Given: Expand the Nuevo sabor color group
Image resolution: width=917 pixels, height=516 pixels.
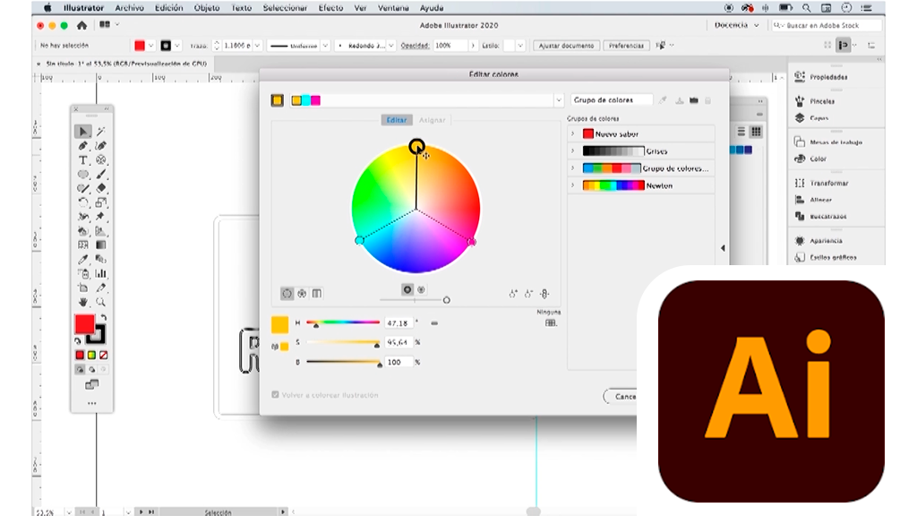Looking at the screenshot, I should pos(573,134).
